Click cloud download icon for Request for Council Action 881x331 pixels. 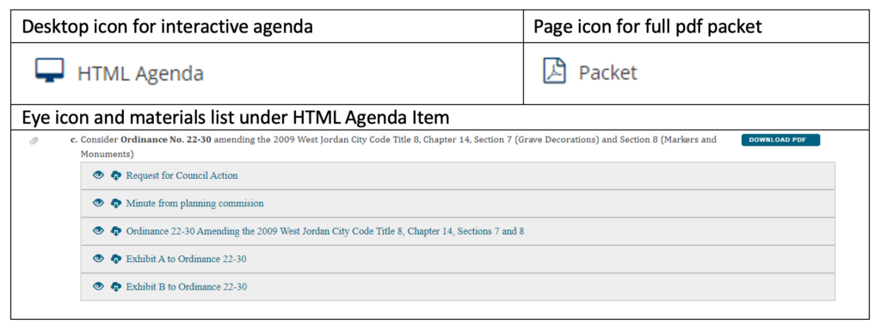pyautogui.click(x=116, y=175)
